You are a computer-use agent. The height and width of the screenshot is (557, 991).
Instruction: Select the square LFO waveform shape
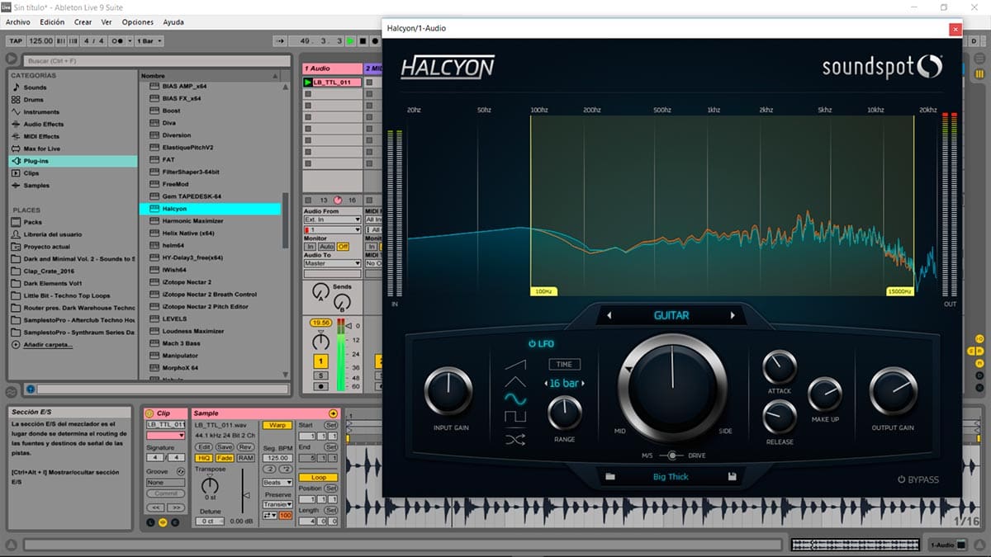(x=515, y=418)
